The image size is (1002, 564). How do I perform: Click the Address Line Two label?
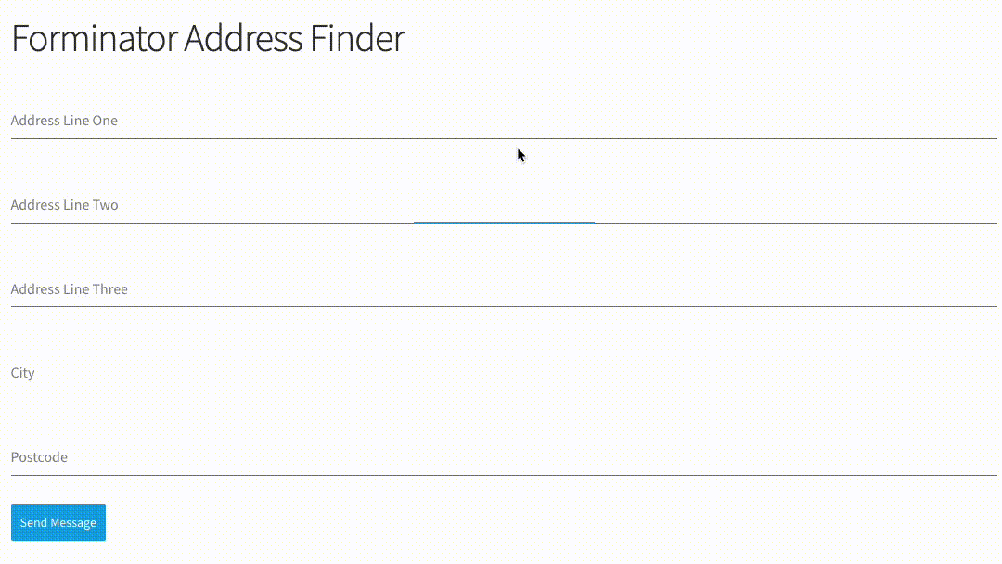tap(64, 205)
